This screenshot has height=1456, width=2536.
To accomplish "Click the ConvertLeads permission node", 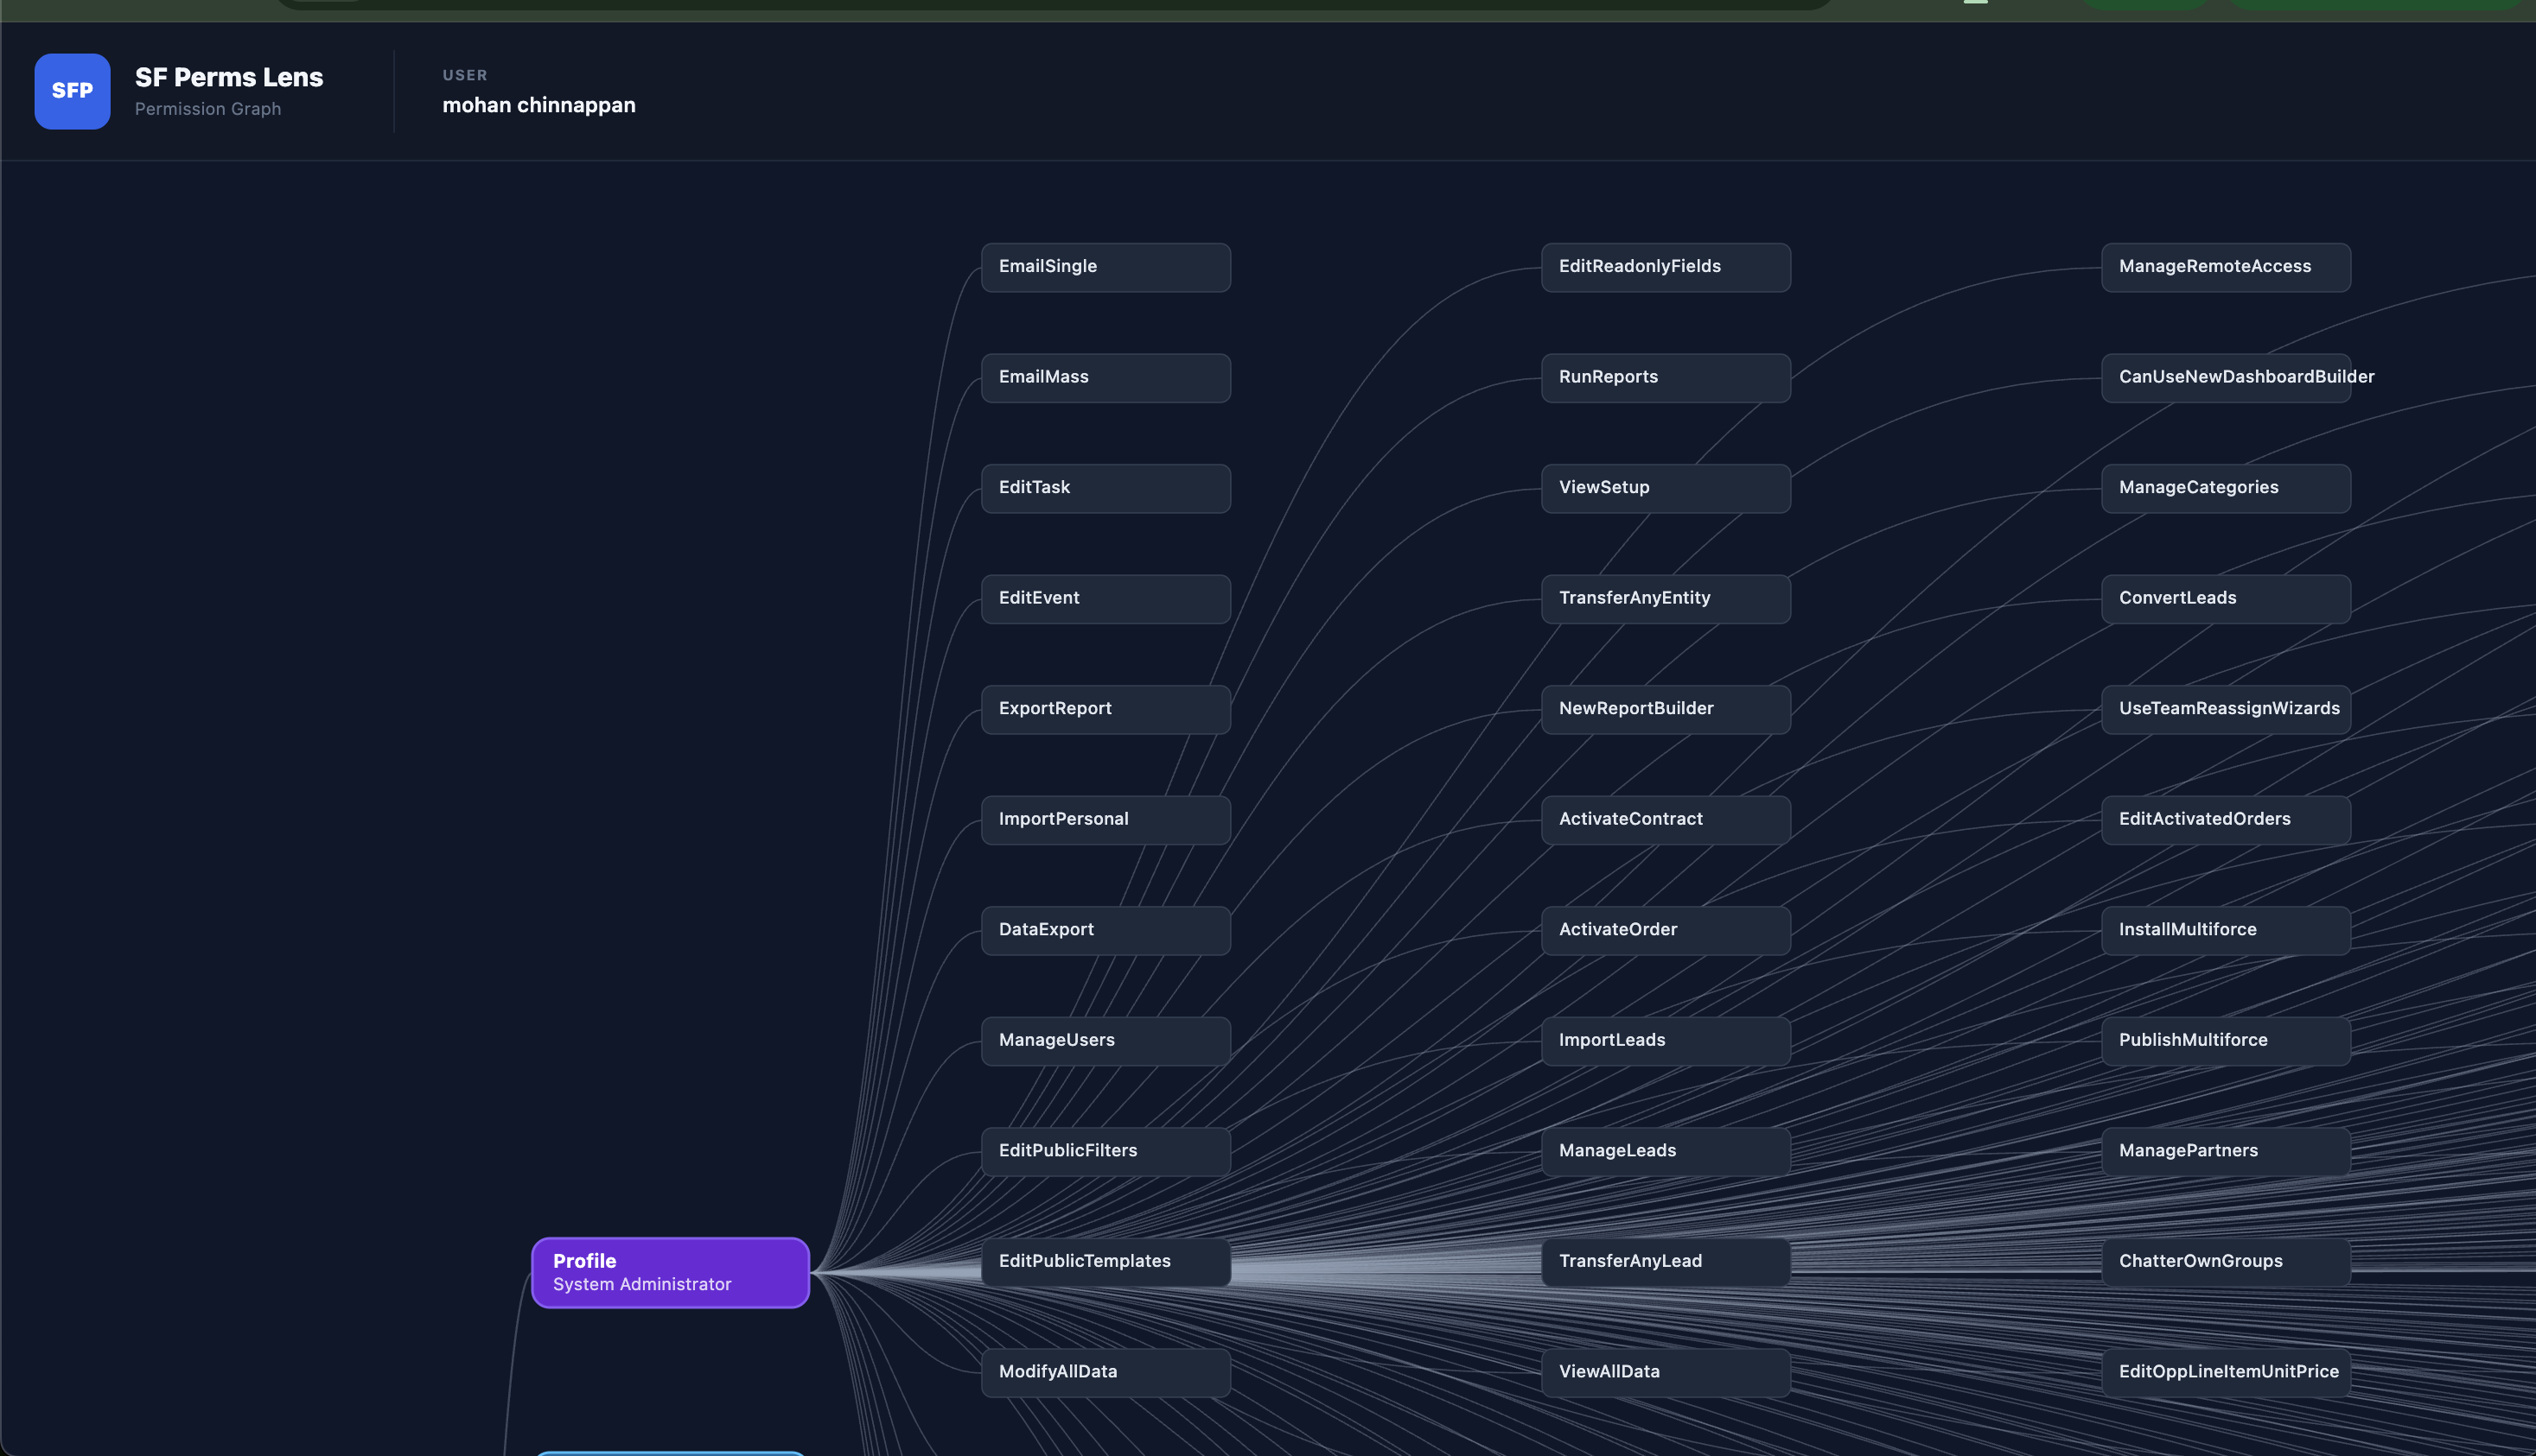I will [2226, 599].
